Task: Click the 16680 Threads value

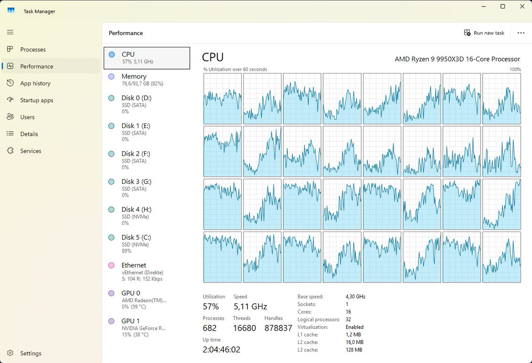Action: click(245, 328)
